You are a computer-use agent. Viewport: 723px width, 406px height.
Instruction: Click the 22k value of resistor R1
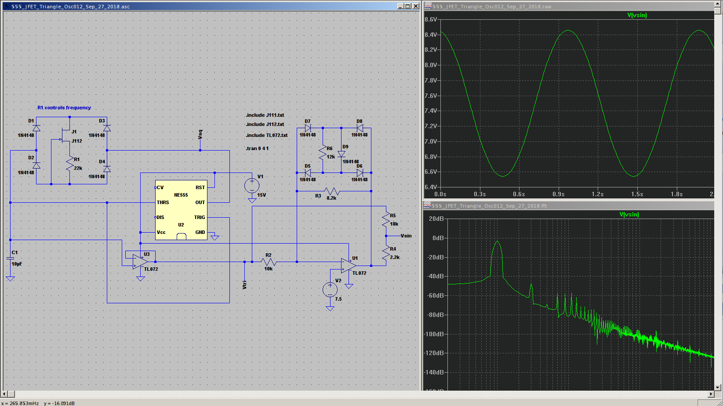78,168
